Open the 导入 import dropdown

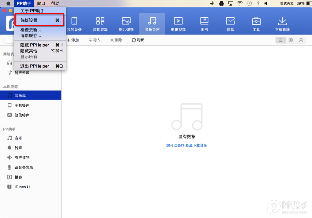(94, 40)
